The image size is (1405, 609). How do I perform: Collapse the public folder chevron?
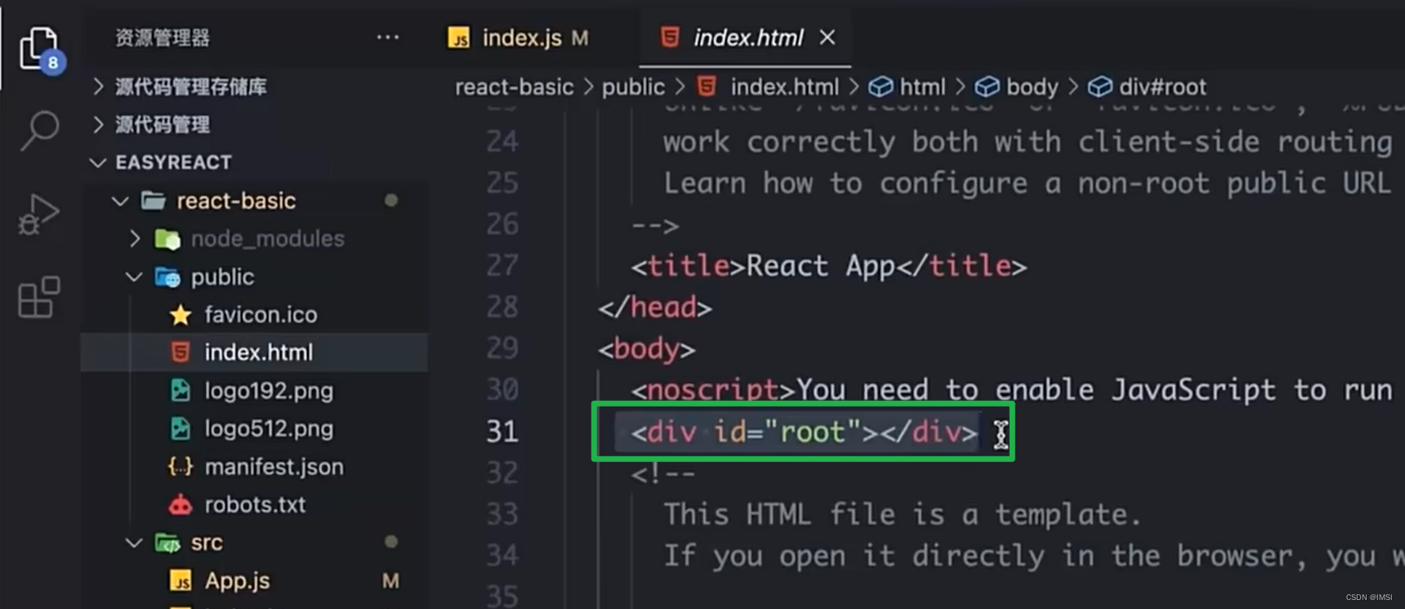(134, 277)
